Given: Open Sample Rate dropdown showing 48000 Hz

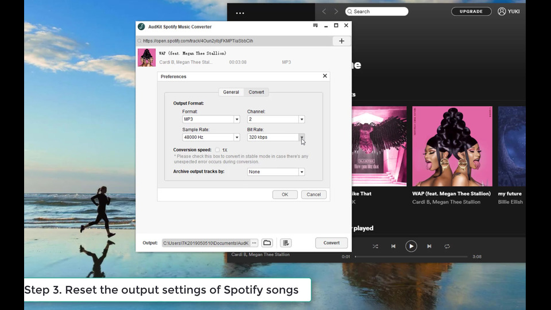Looking at the screenshot, I should pyautogui.click(x=211, y=137).
